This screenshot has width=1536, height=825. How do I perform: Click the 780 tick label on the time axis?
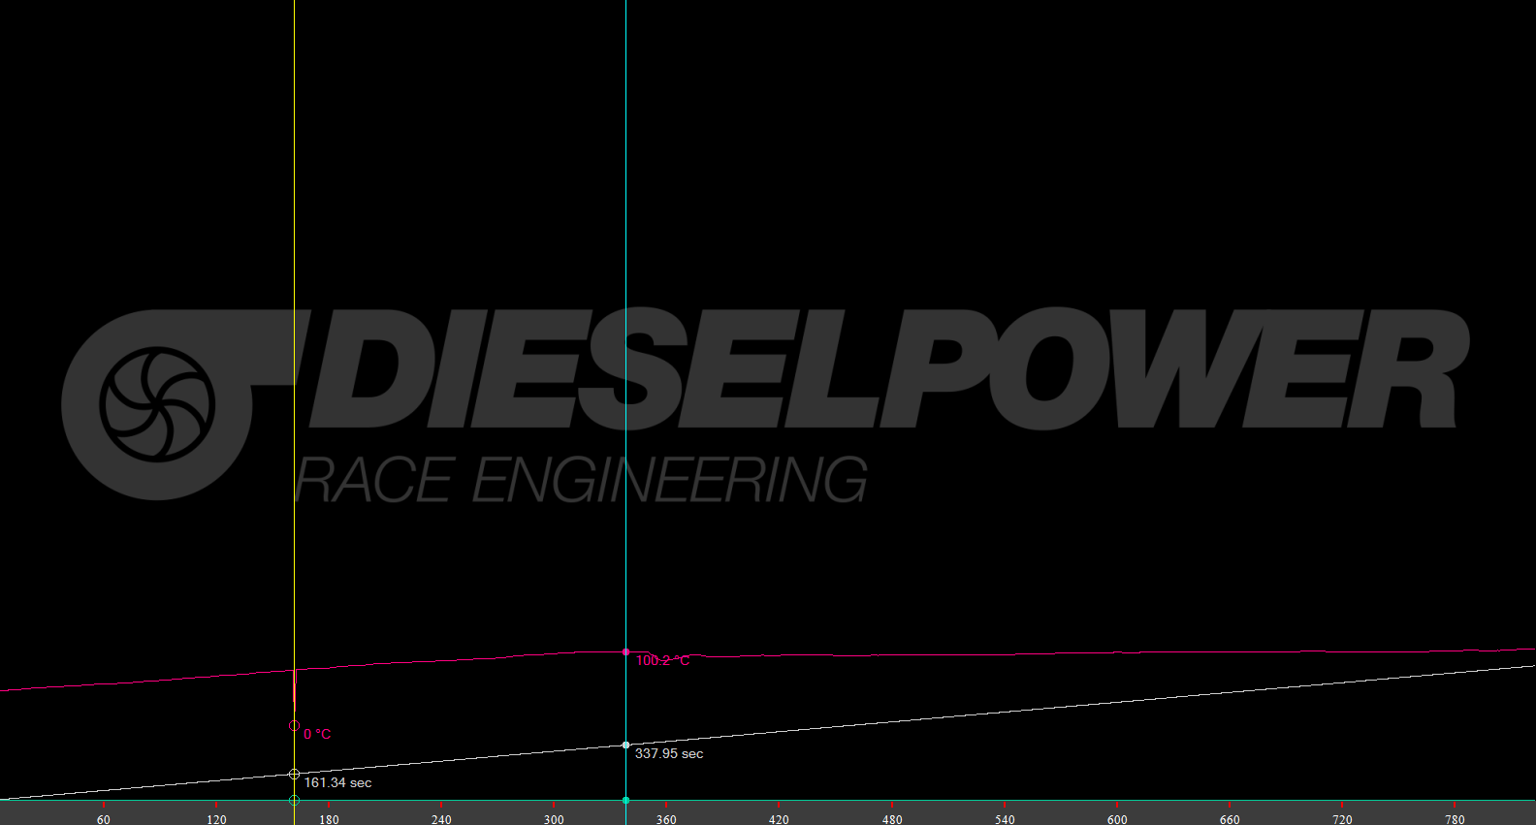tap(1455, 819)
